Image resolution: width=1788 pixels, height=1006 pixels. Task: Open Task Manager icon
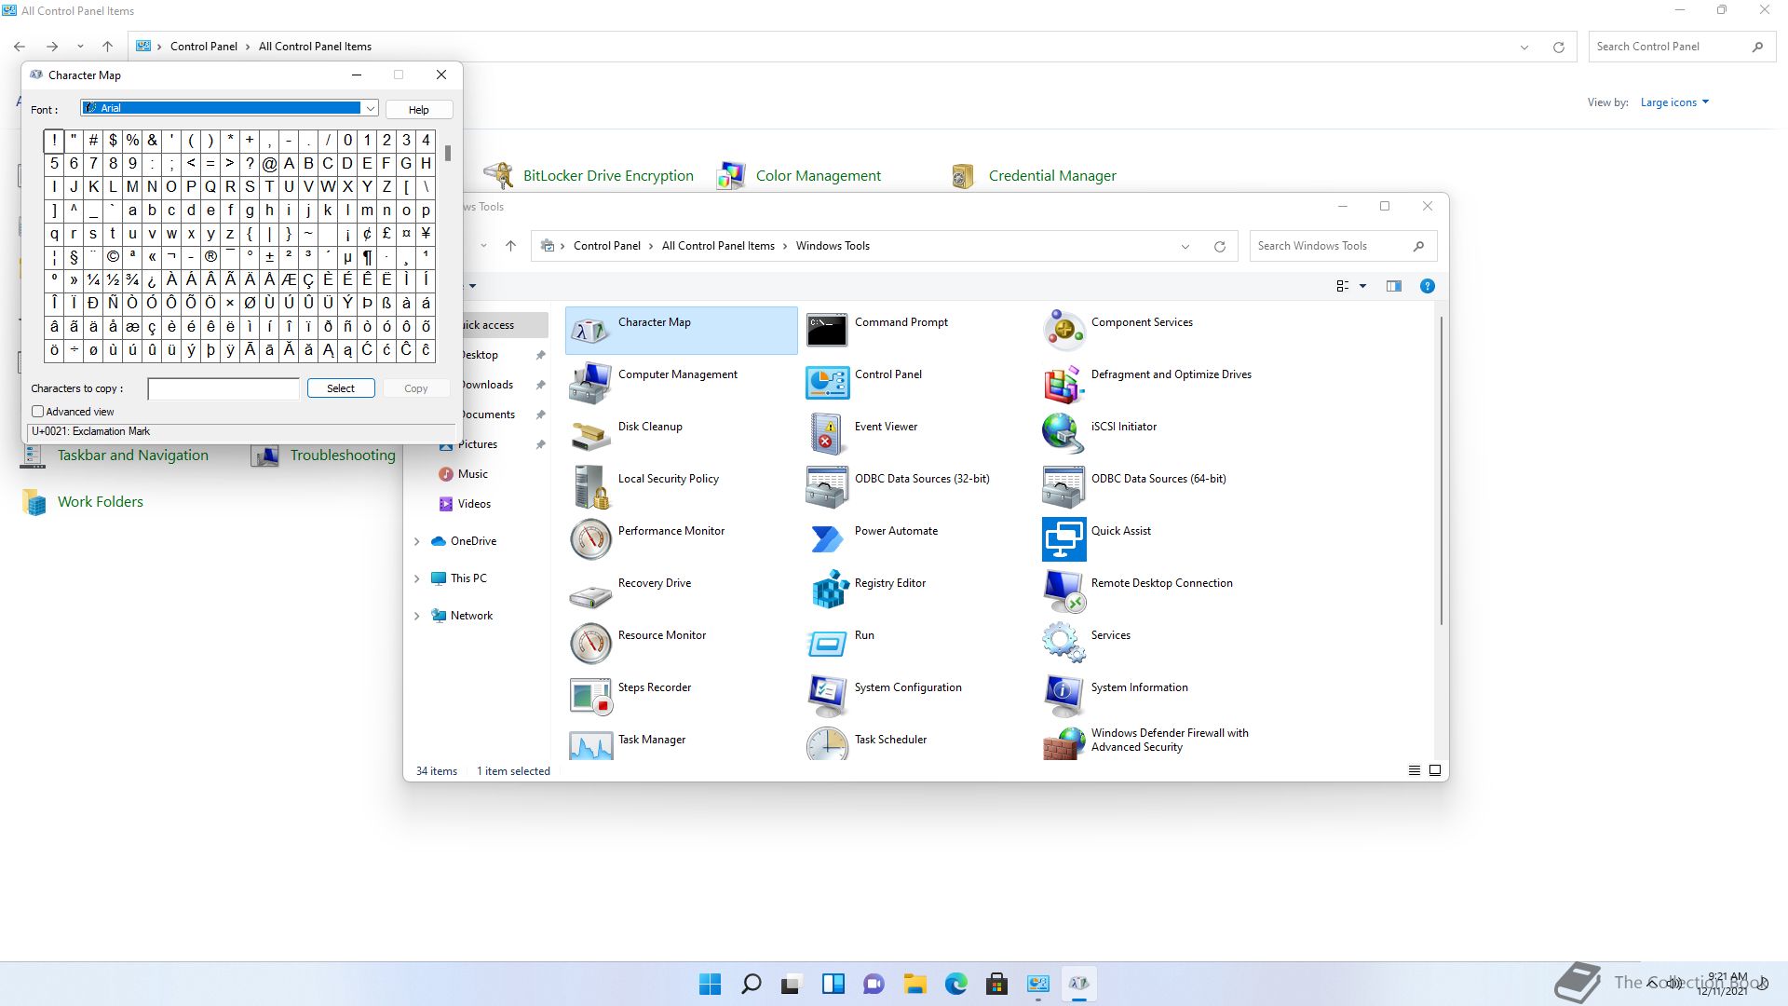590,743
